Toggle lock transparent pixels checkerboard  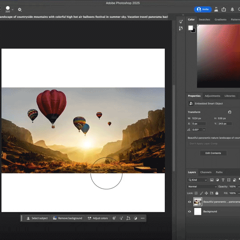click(x=196, y=193)
